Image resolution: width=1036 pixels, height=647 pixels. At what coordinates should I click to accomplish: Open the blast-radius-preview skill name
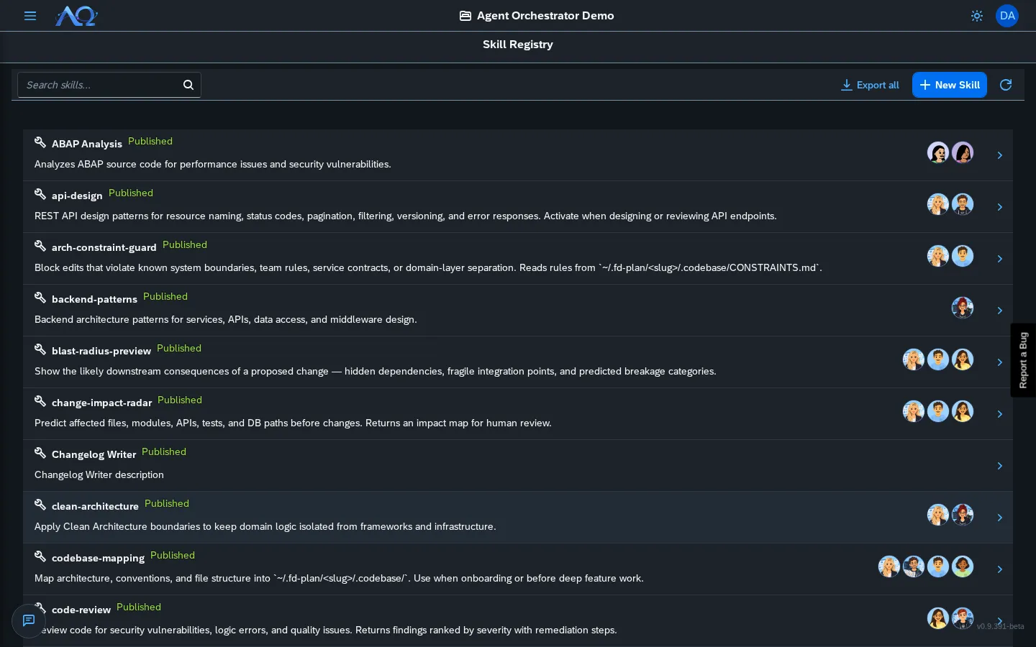101,351
